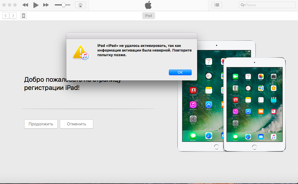Click the Home icon on front iPad
This screenshot has width=298, height=184.
pyautogui.click(x=274, y=88)
